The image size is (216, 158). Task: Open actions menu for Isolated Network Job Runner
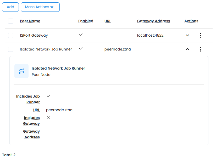[200, 49]
